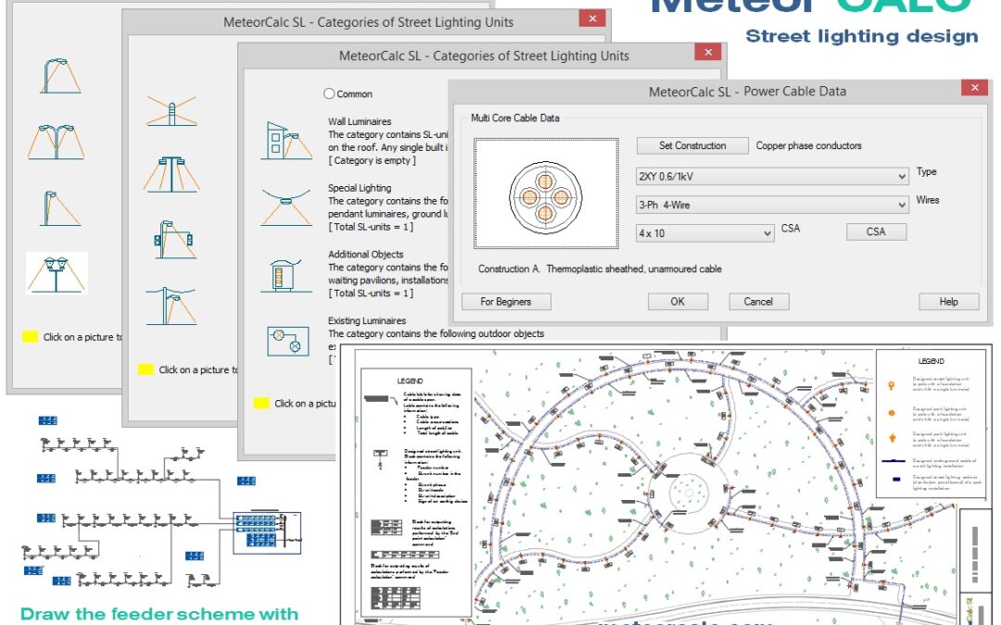This screenshot has width=1001, height=625.
Task: Open the Special Lighting pendant luminaire icon
Action: click(286, 206)
